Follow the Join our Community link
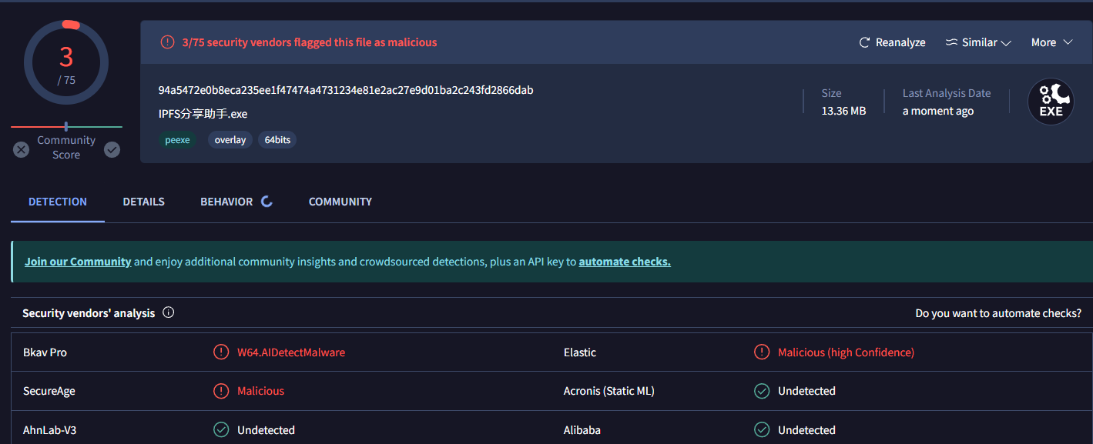The width and height of the screenshot is (1093, 444). 77,261
